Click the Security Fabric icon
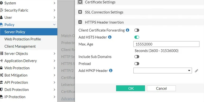This screenshot has height=102, width=204. (1, 10)
